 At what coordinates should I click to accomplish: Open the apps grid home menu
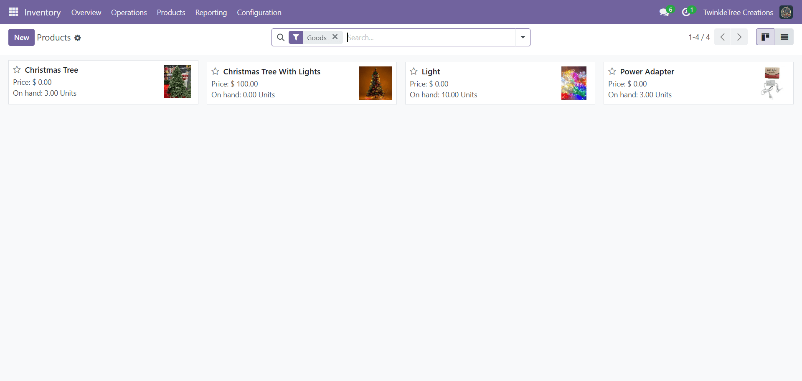click(13, 12)
